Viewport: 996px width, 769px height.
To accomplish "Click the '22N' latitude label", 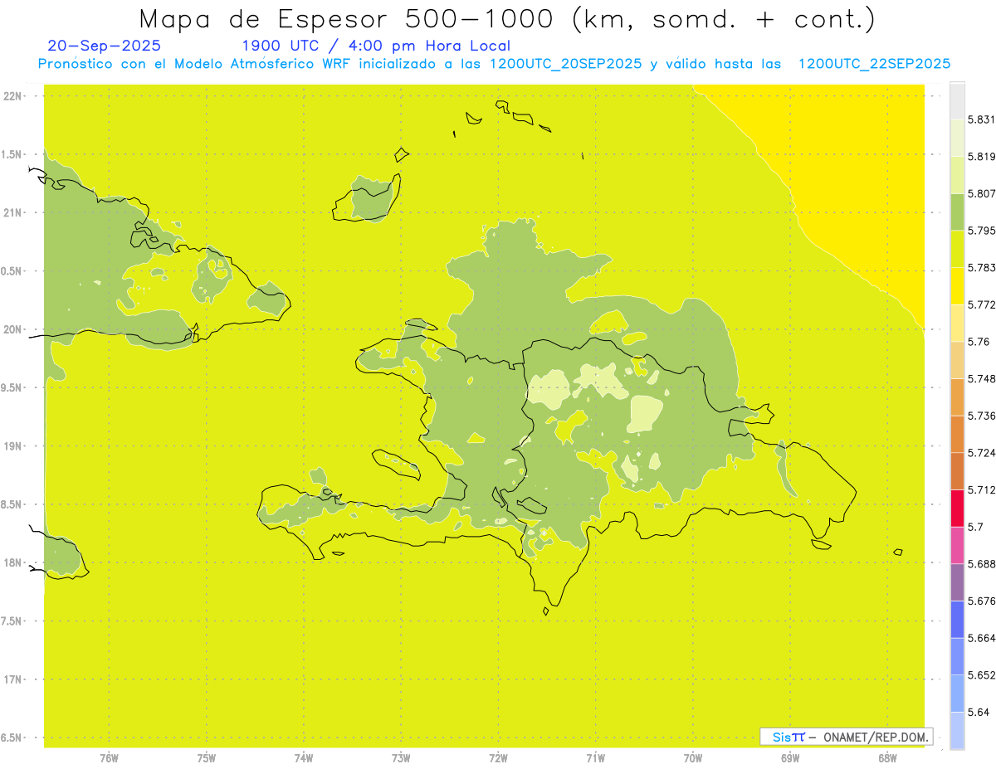I will [x=13, y=95].
